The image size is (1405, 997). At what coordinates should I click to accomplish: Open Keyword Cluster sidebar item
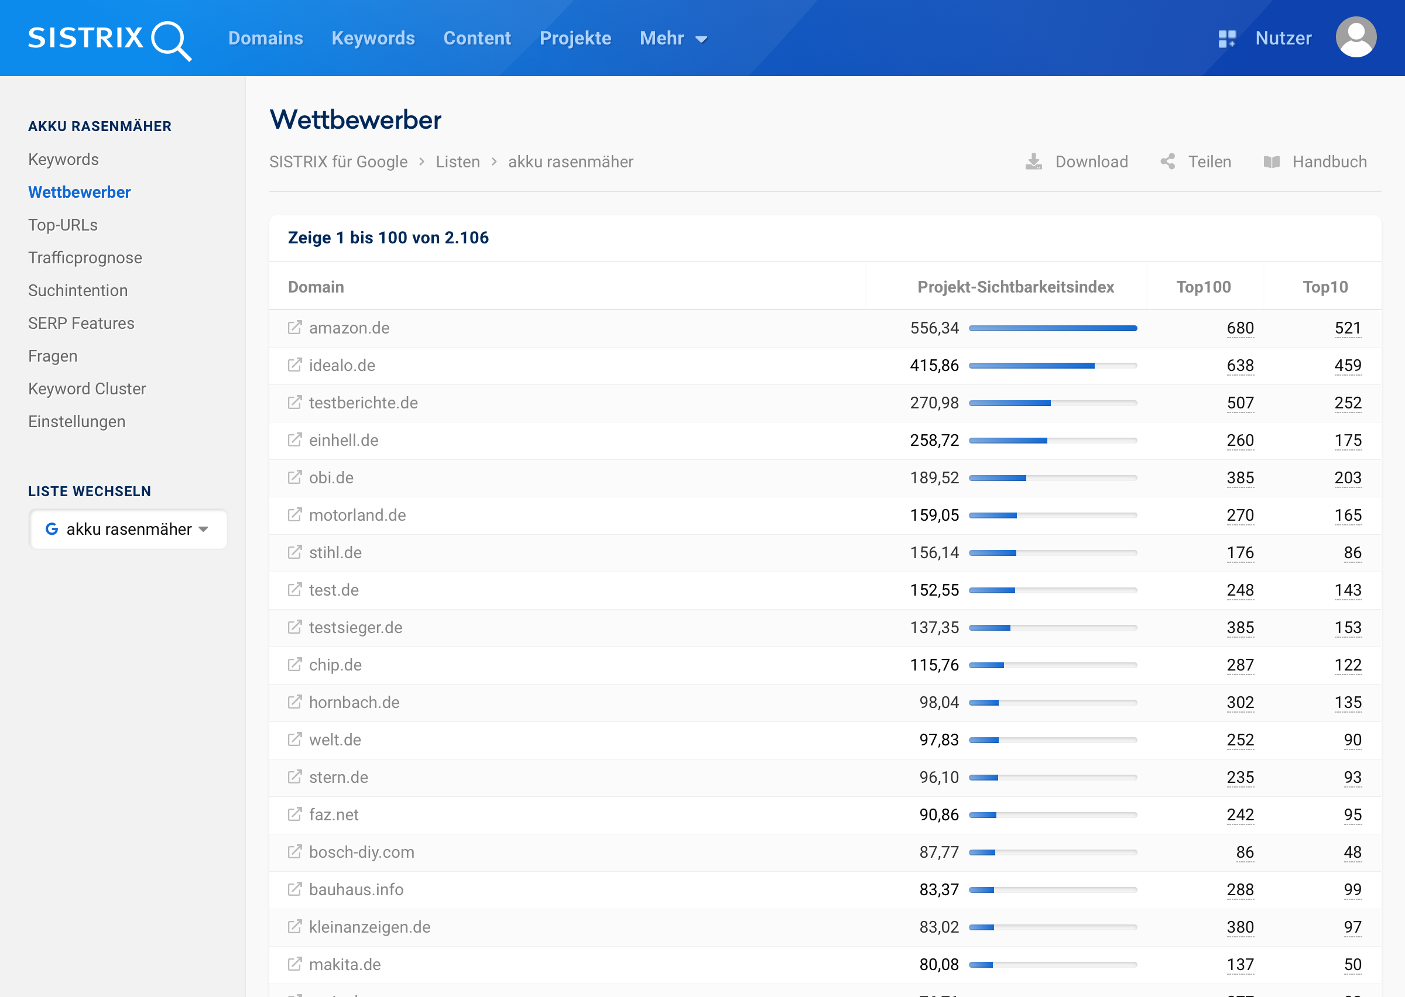[87, 389]
